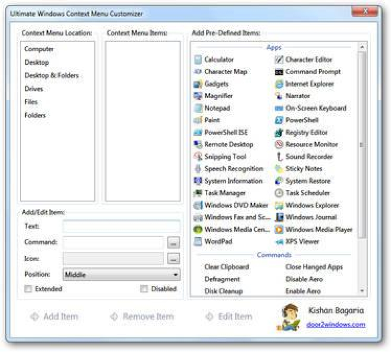391x352 pixels.
Task: Select Folders in location list
Action: 35,115
